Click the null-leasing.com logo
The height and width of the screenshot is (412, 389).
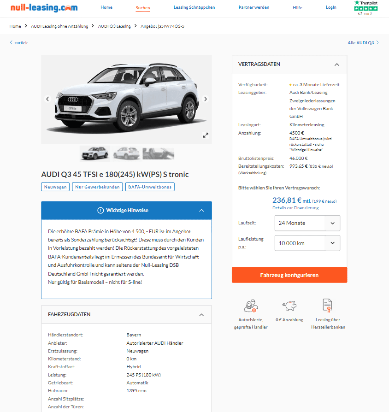coord(44,7)
